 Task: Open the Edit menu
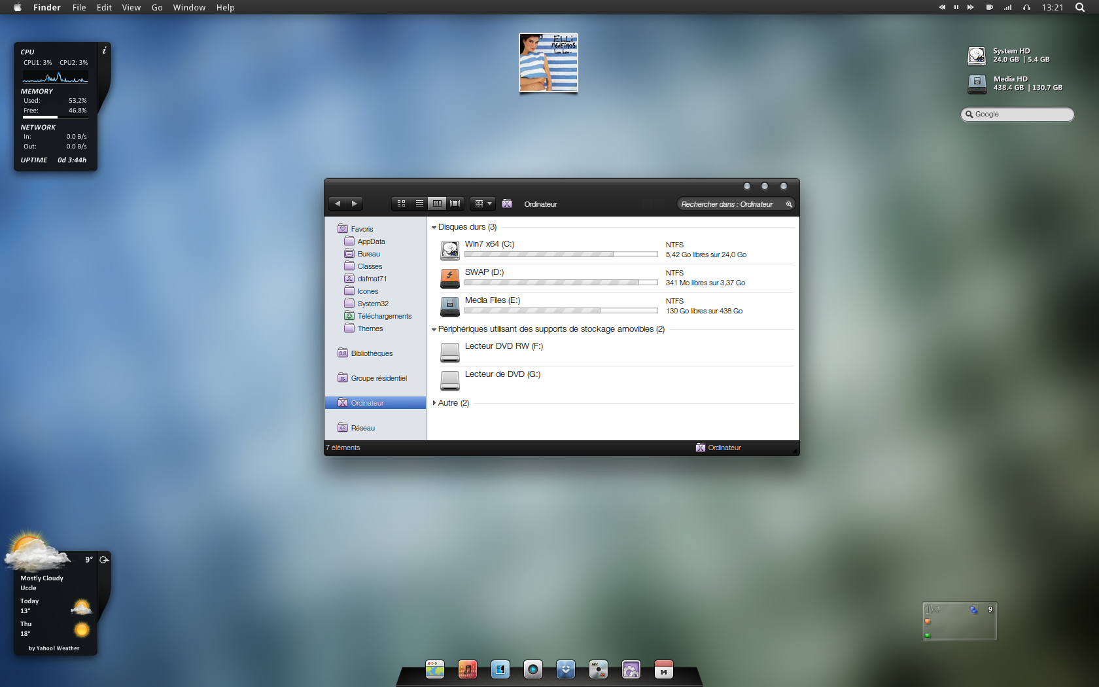click(x=104, y=7)
